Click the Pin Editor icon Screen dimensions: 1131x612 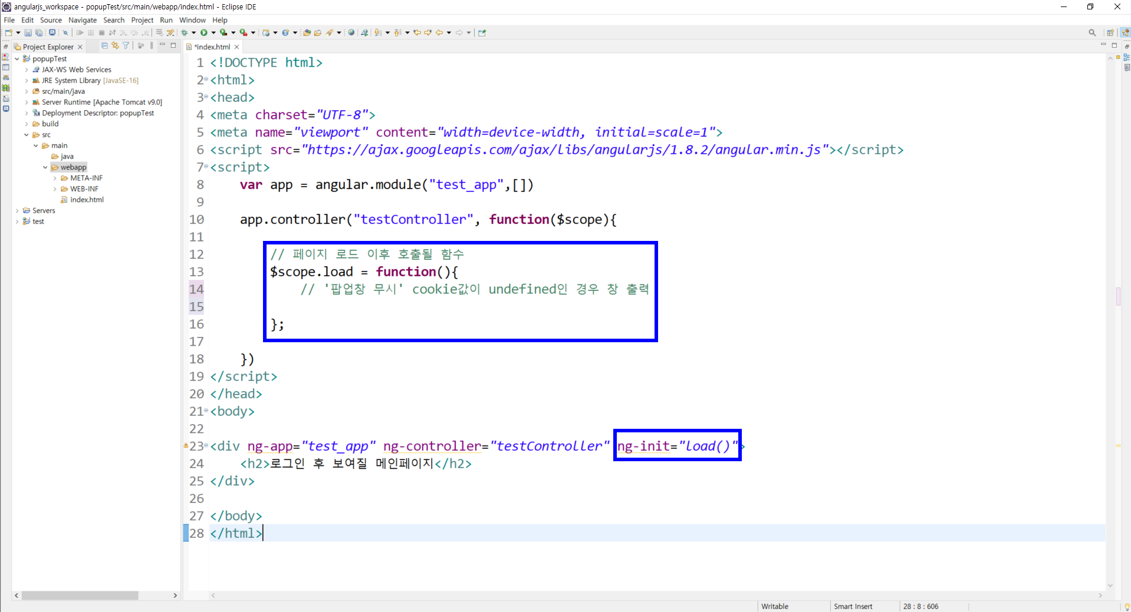pos(482,32)
